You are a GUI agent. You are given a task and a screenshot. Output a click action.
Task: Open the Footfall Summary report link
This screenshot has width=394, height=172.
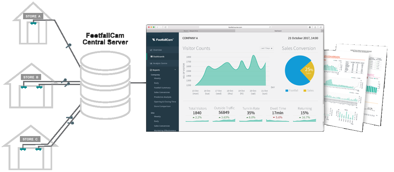(162, 88)
